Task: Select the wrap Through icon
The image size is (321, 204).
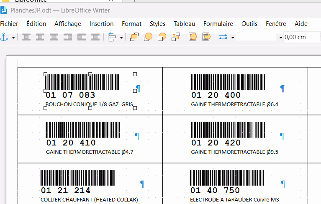Action: (x=95, y=37)
